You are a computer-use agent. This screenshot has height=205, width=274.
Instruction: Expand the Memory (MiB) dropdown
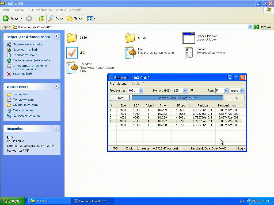pyautogui.click(x=185, y=91)
